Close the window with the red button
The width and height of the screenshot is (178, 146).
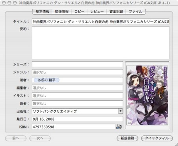point(4,3)
